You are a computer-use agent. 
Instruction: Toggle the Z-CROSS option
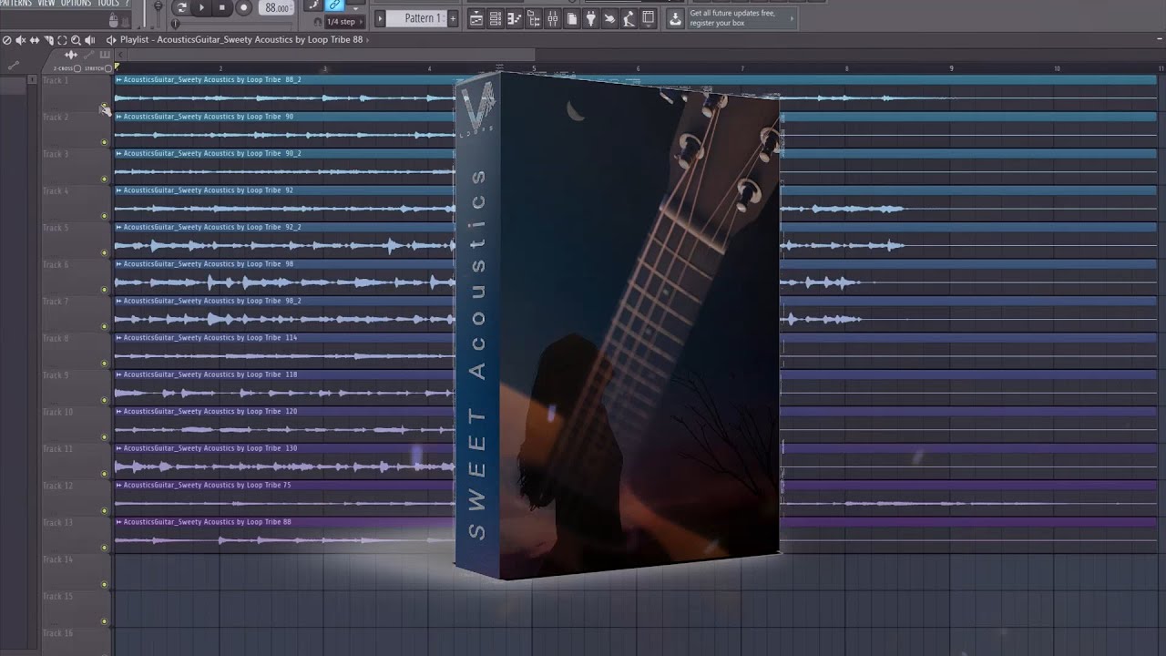click(77, 68)
